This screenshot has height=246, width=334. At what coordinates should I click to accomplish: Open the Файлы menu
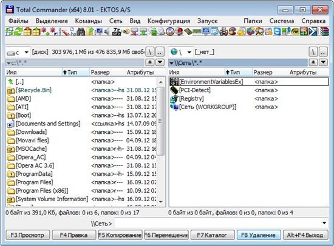pos(19,21)
